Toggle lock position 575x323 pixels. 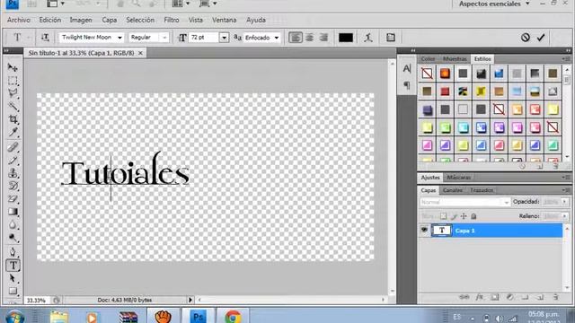click(x=464, y=216)
